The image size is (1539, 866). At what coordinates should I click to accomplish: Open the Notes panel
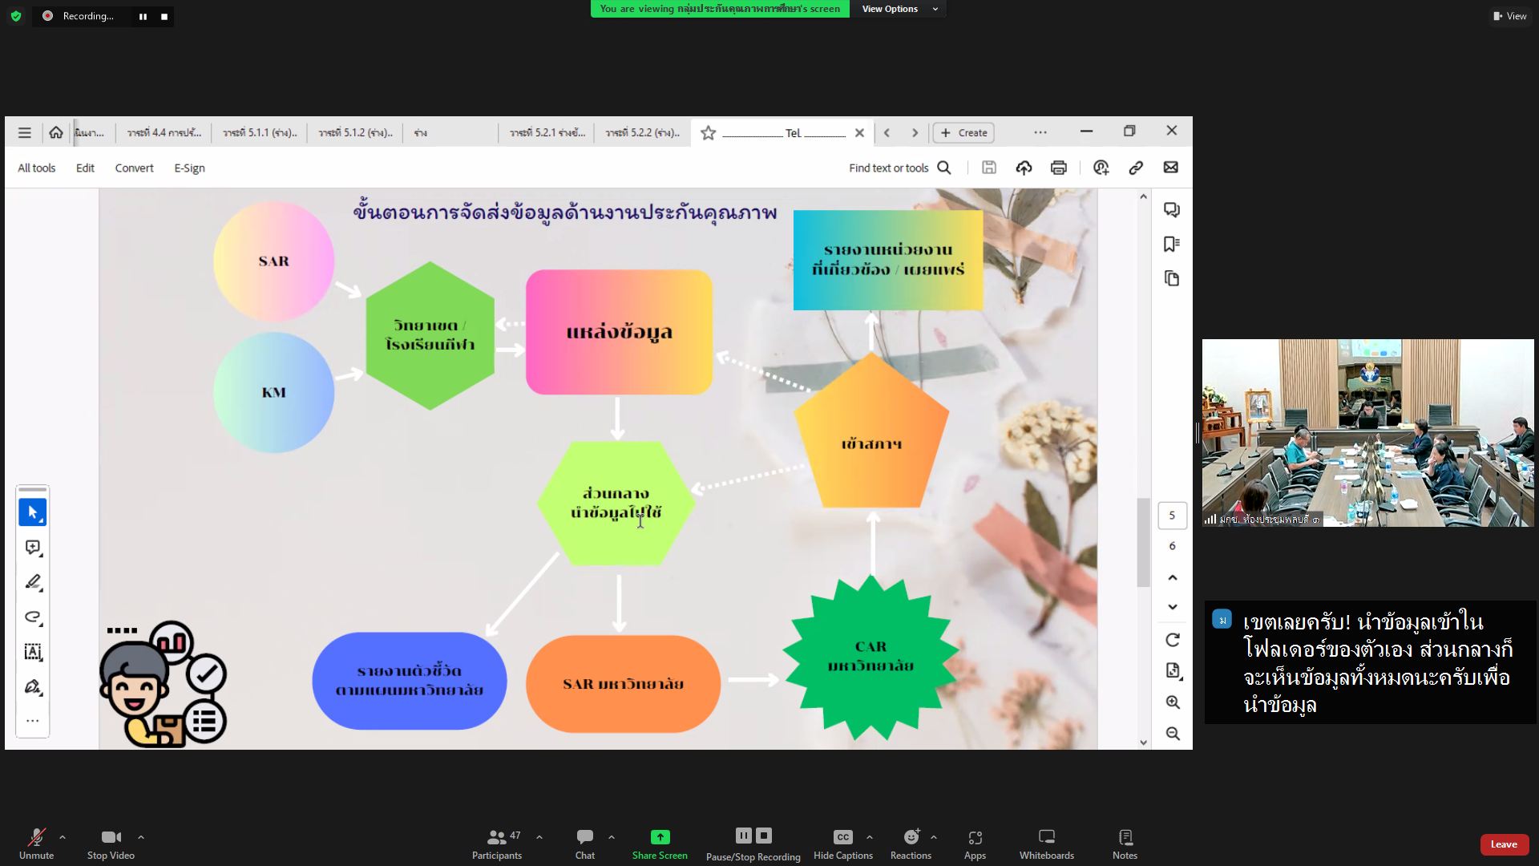click(1125, 844)
